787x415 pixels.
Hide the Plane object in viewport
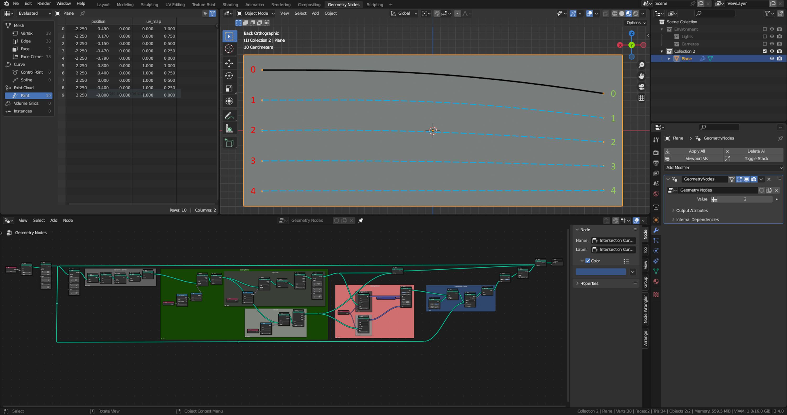[x=772, y=59]
